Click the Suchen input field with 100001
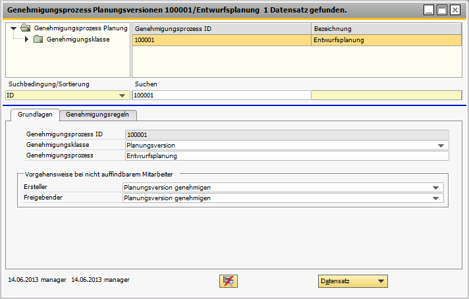The width and height of the screenshot is (469, 299). tap(221, 95)
